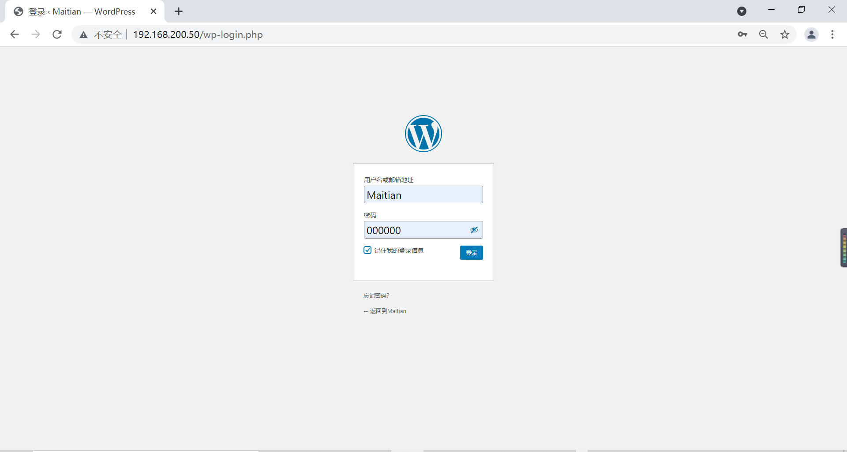Toggle password visibility eye icon

pos(474,230)
